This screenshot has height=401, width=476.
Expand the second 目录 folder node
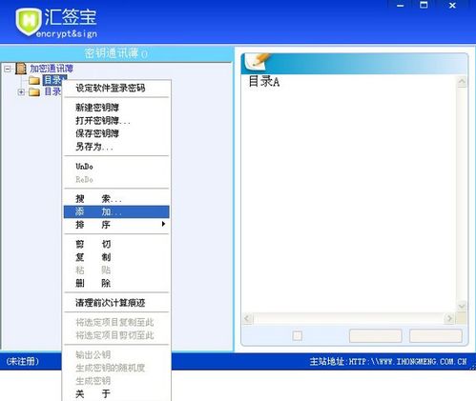(21, 92)
